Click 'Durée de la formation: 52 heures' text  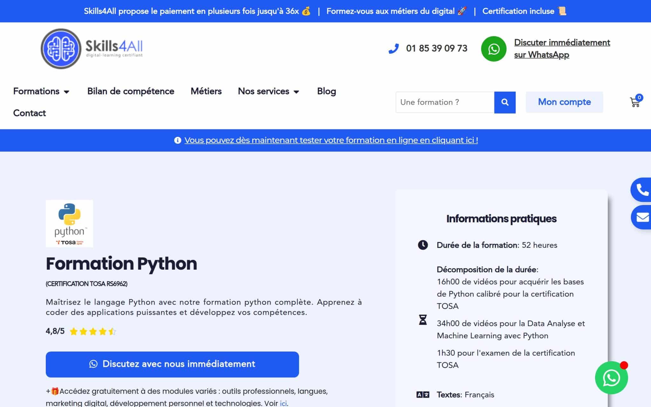pos(497,245)
